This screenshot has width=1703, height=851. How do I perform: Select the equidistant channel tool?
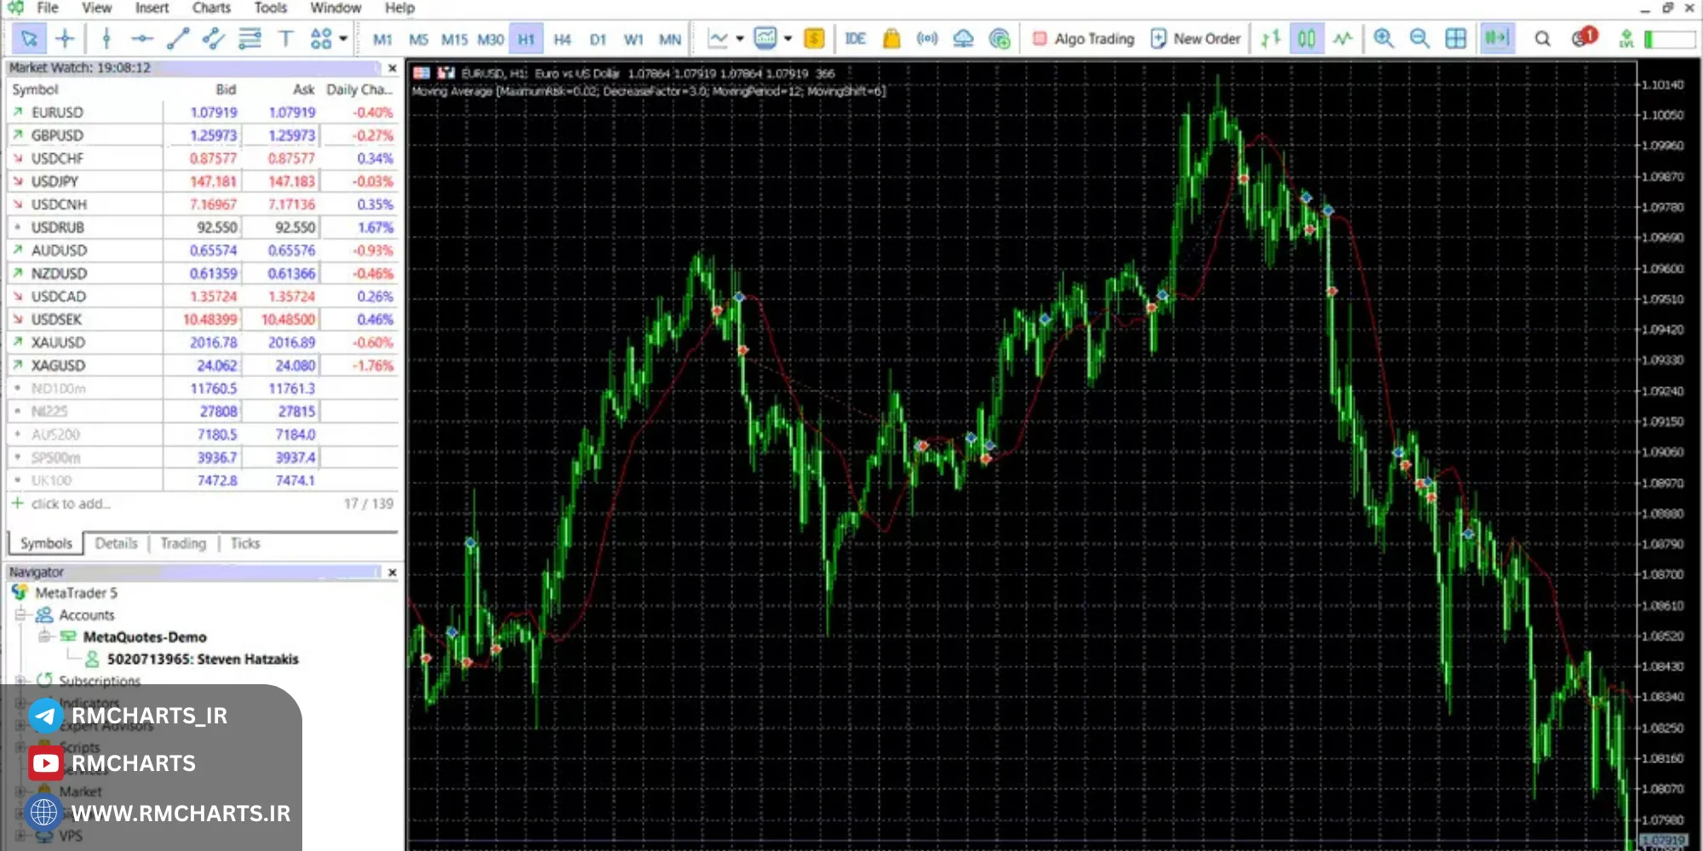tap(214, 38)
